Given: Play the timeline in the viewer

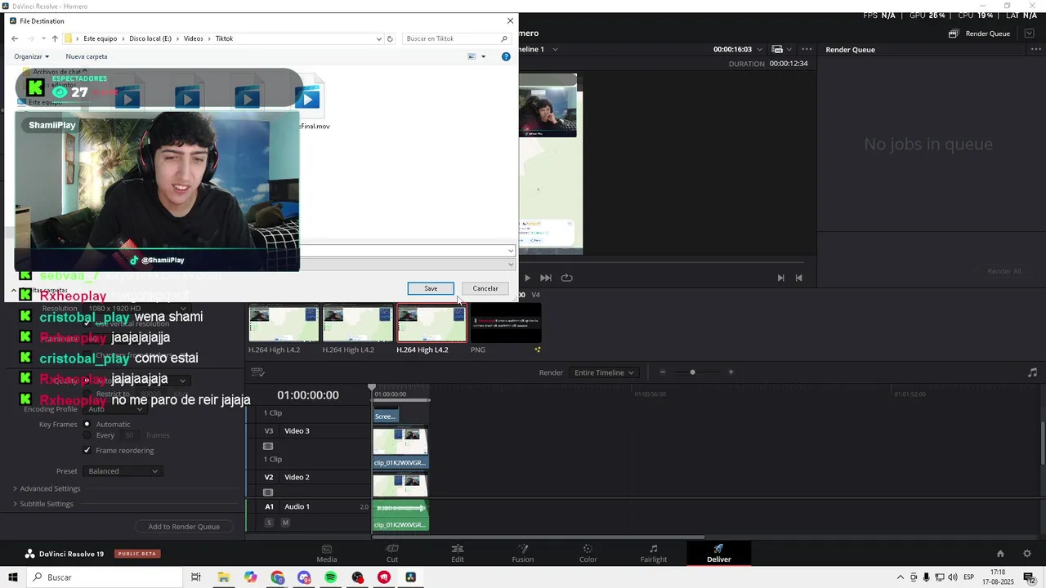Looking at the screenshot, I should click(x=527, y=278).
